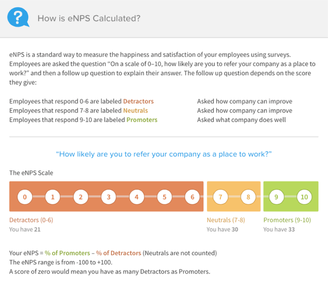
Task: Pick score circle 5 on the scale
Action: click(164, 197)
